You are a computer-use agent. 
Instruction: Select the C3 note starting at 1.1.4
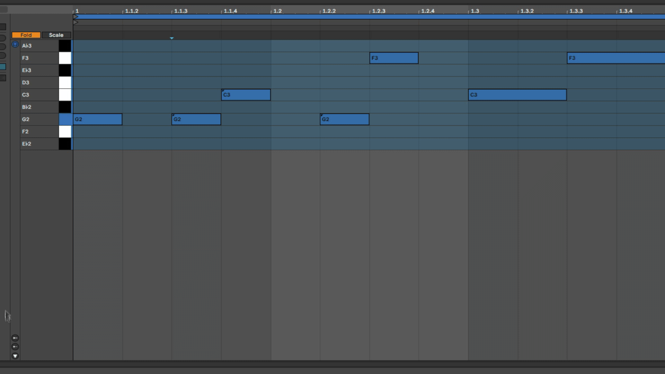246,95
